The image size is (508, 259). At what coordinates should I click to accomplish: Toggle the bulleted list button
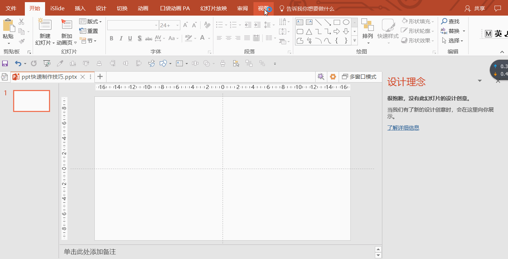click(x=219, y=25)
